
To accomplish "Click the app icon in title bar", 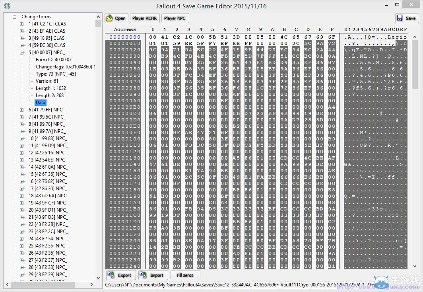I will point(7,6).
